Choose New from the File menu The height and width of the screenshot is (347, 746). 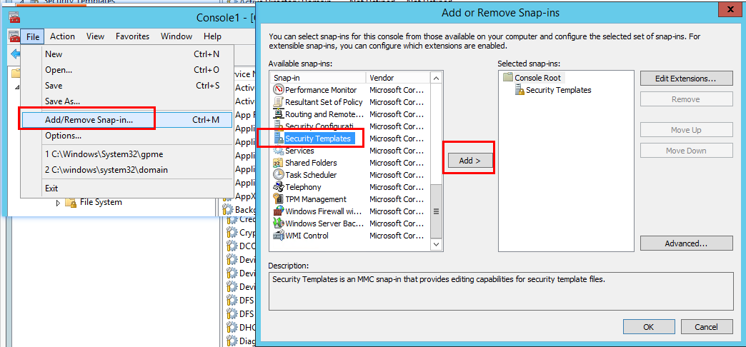[x=126, y=54]
